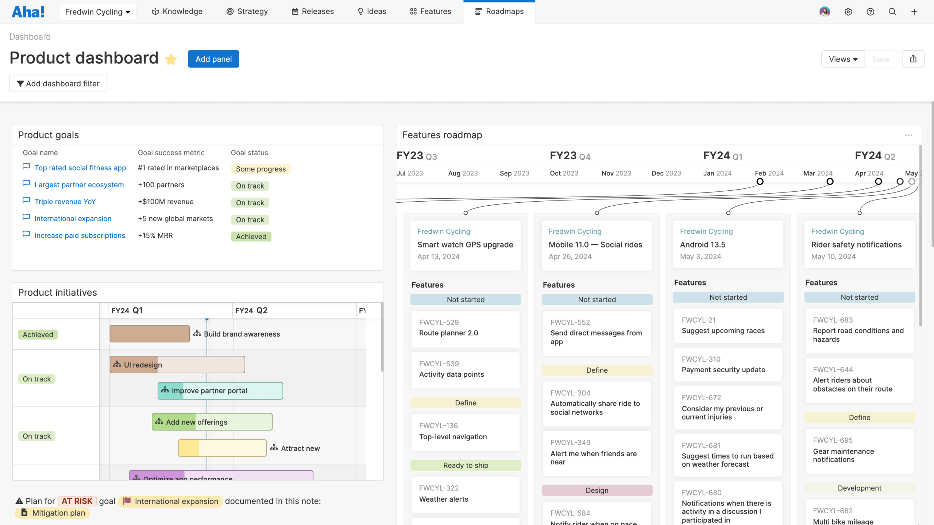Select the Feb 2024 release timeline marker
Screen dimensions: 934x525
click(760, 182)
